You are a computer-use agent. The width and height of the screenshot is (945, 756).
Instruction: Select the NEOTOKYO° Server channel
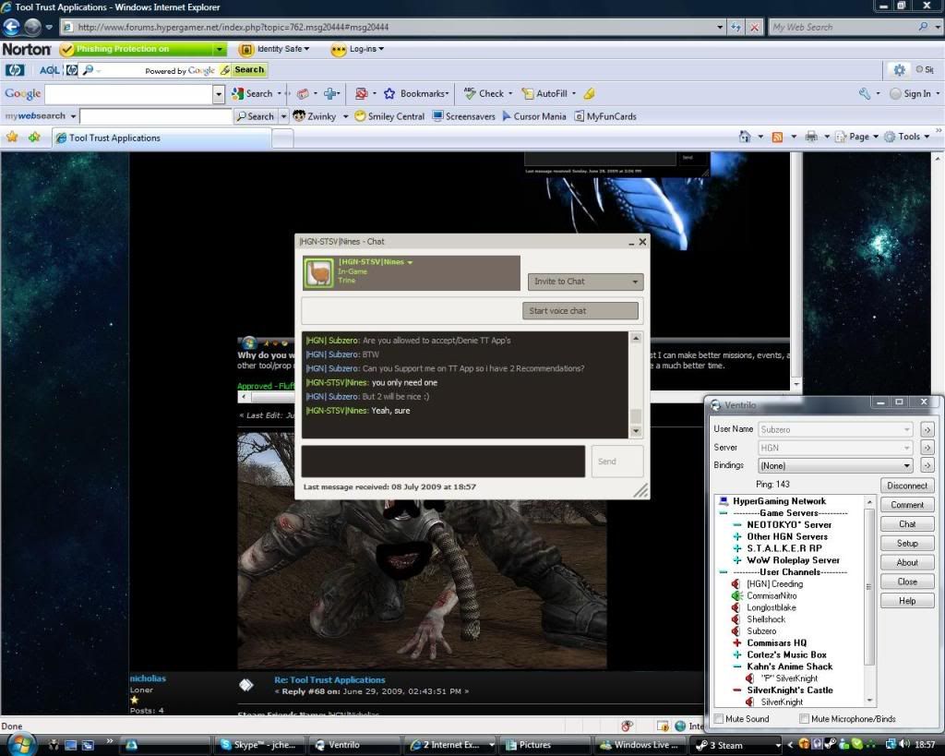tap(789, 524)
